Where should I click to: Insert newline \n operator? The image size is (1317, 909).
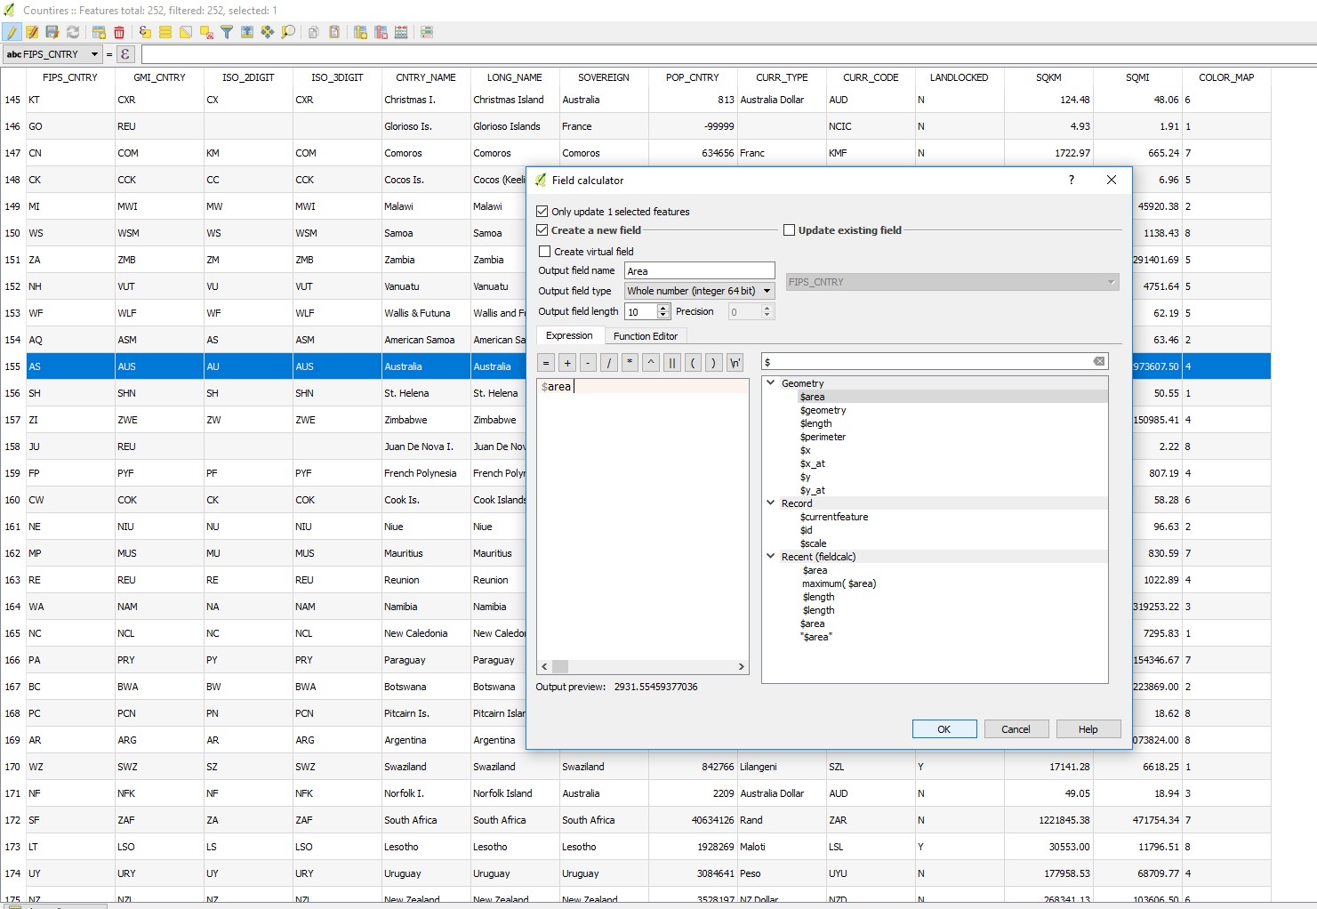[x=735, y=363]
